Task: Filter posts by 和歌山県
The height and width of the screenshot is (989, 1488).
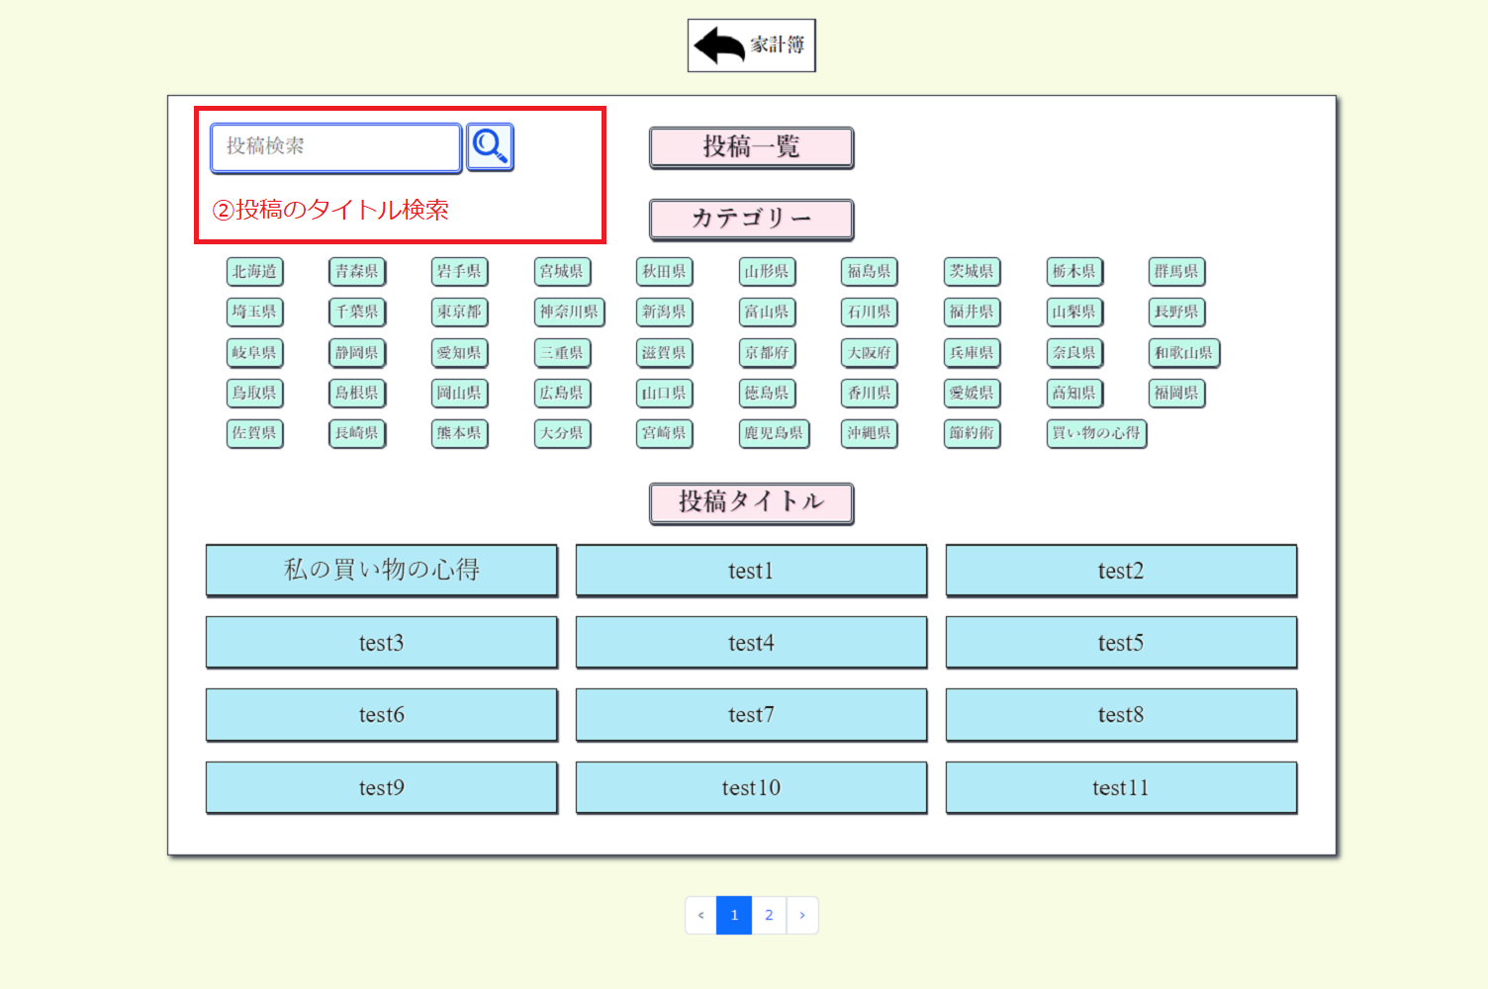Action: coord(1184,353)
